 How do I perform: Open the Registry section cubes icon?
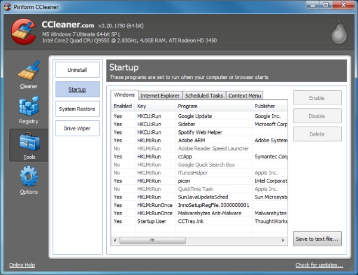[29, 106]
